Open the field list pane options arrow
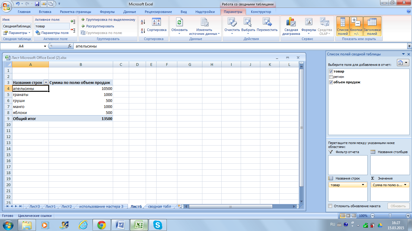This screenshot has height=231, width=412. tap(404, 54)
